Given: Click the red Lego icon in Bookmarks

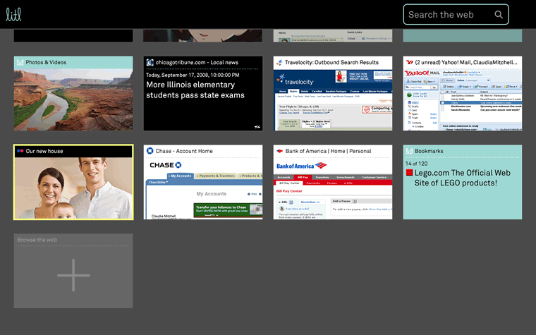Looking at the screenshot, I should point(409,173).
